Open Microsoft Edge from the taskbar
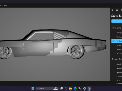Screen dimensions: 122x91 click(x=75, y=88)
